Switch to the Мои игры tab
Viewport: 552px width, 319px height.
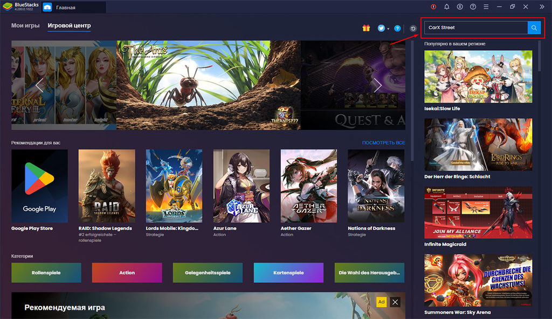[x=25, y=25]
